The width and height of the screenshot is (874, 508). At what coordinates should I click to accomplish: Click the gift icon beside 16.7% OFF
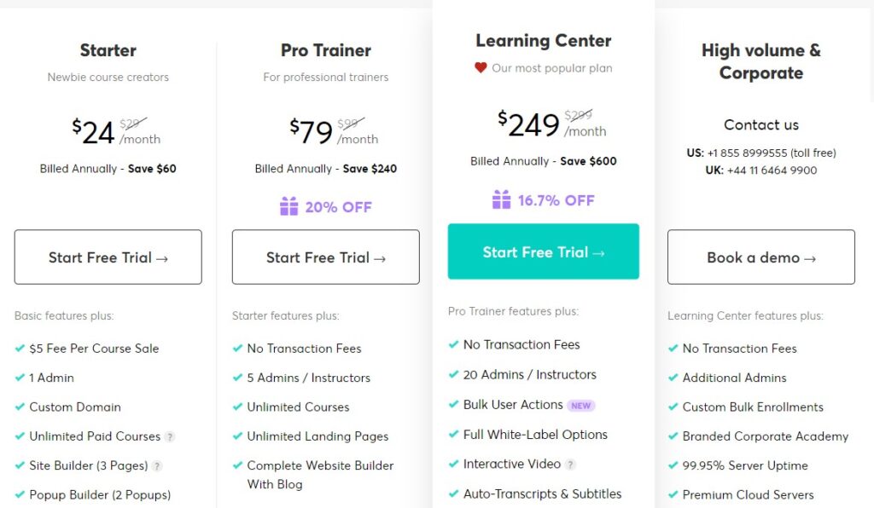501,199
